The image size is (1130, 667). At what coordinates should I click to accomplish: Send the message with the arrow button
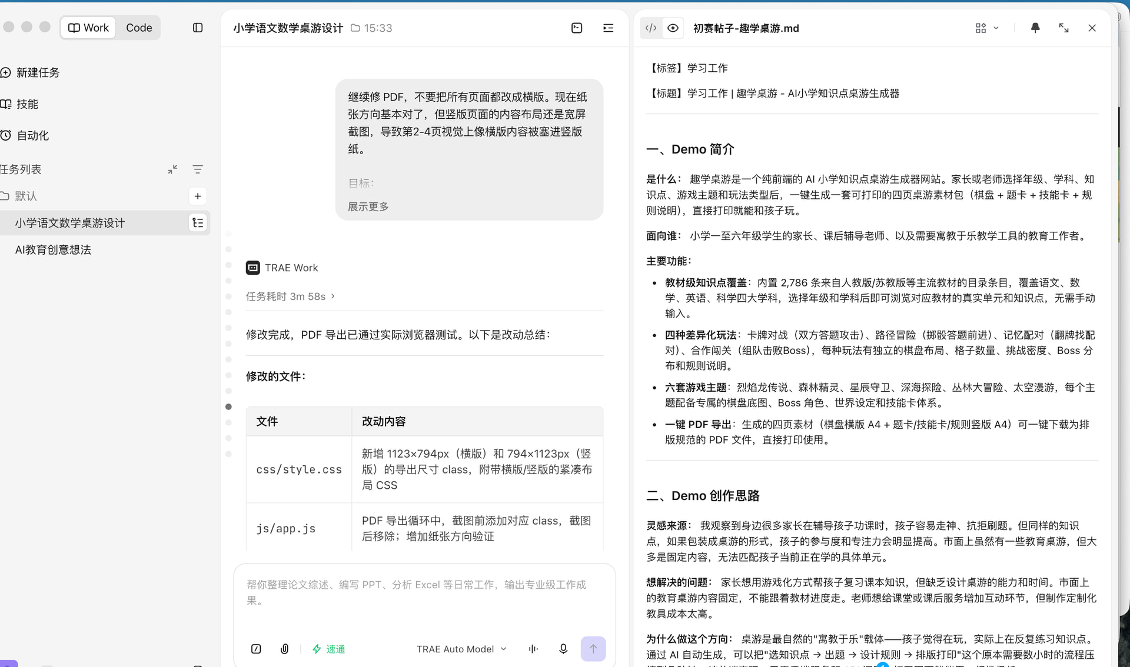(593, 649)
